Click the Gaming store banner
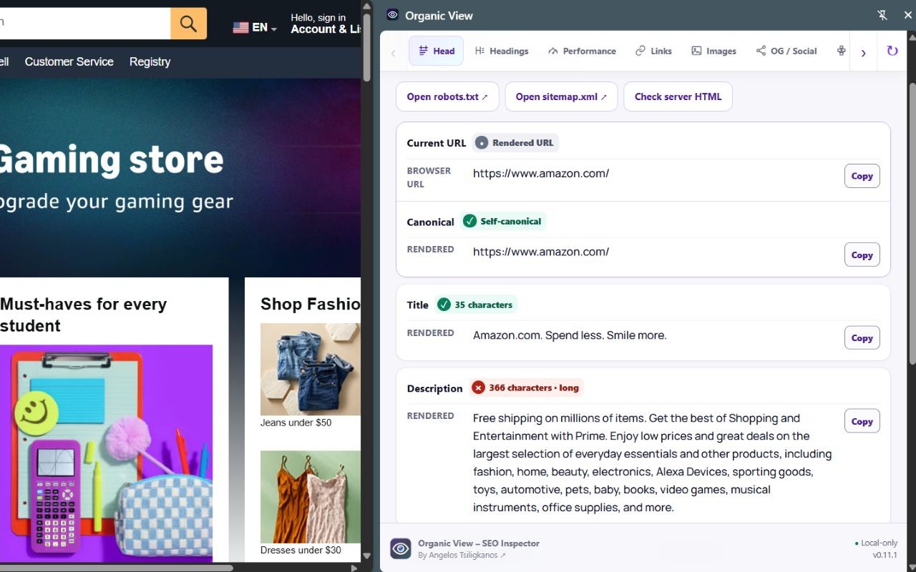The image size is (916, 572). (x=180, y=178)
